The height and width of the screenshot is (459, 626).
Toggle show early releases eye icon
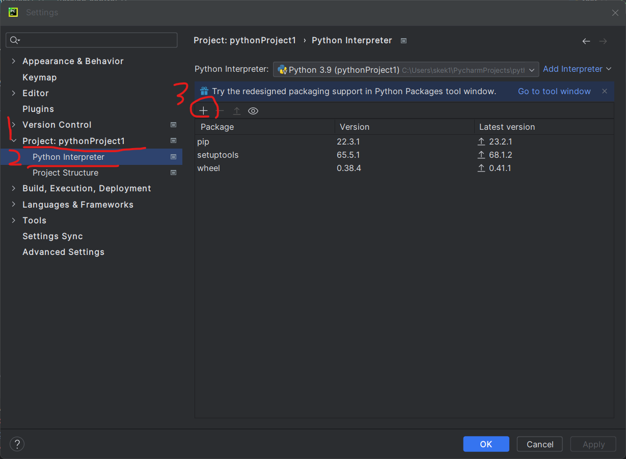[253, 110]
